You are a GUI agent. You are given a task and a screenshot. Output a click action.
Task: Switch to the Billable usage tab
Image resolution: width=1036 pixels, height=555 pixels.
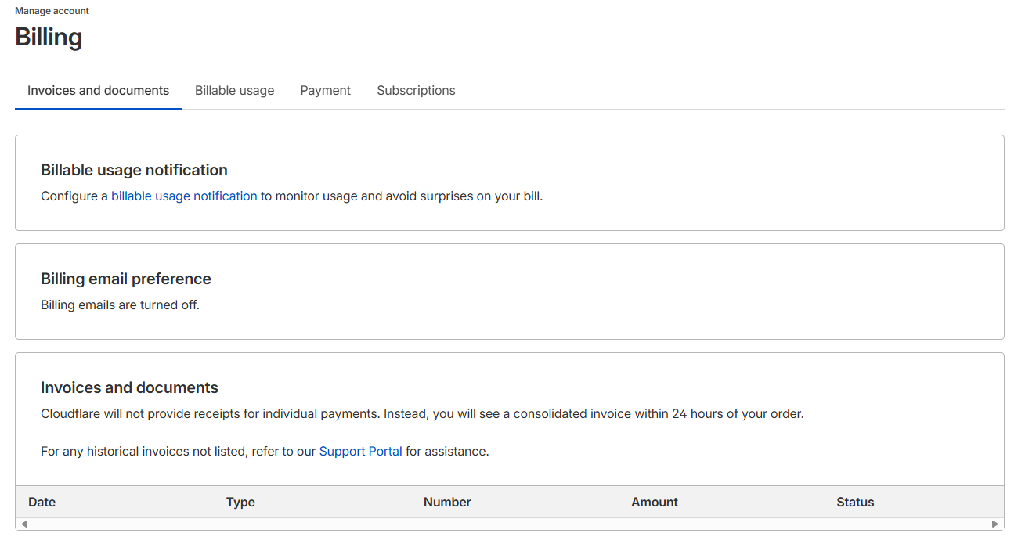[x=234, y=91]
